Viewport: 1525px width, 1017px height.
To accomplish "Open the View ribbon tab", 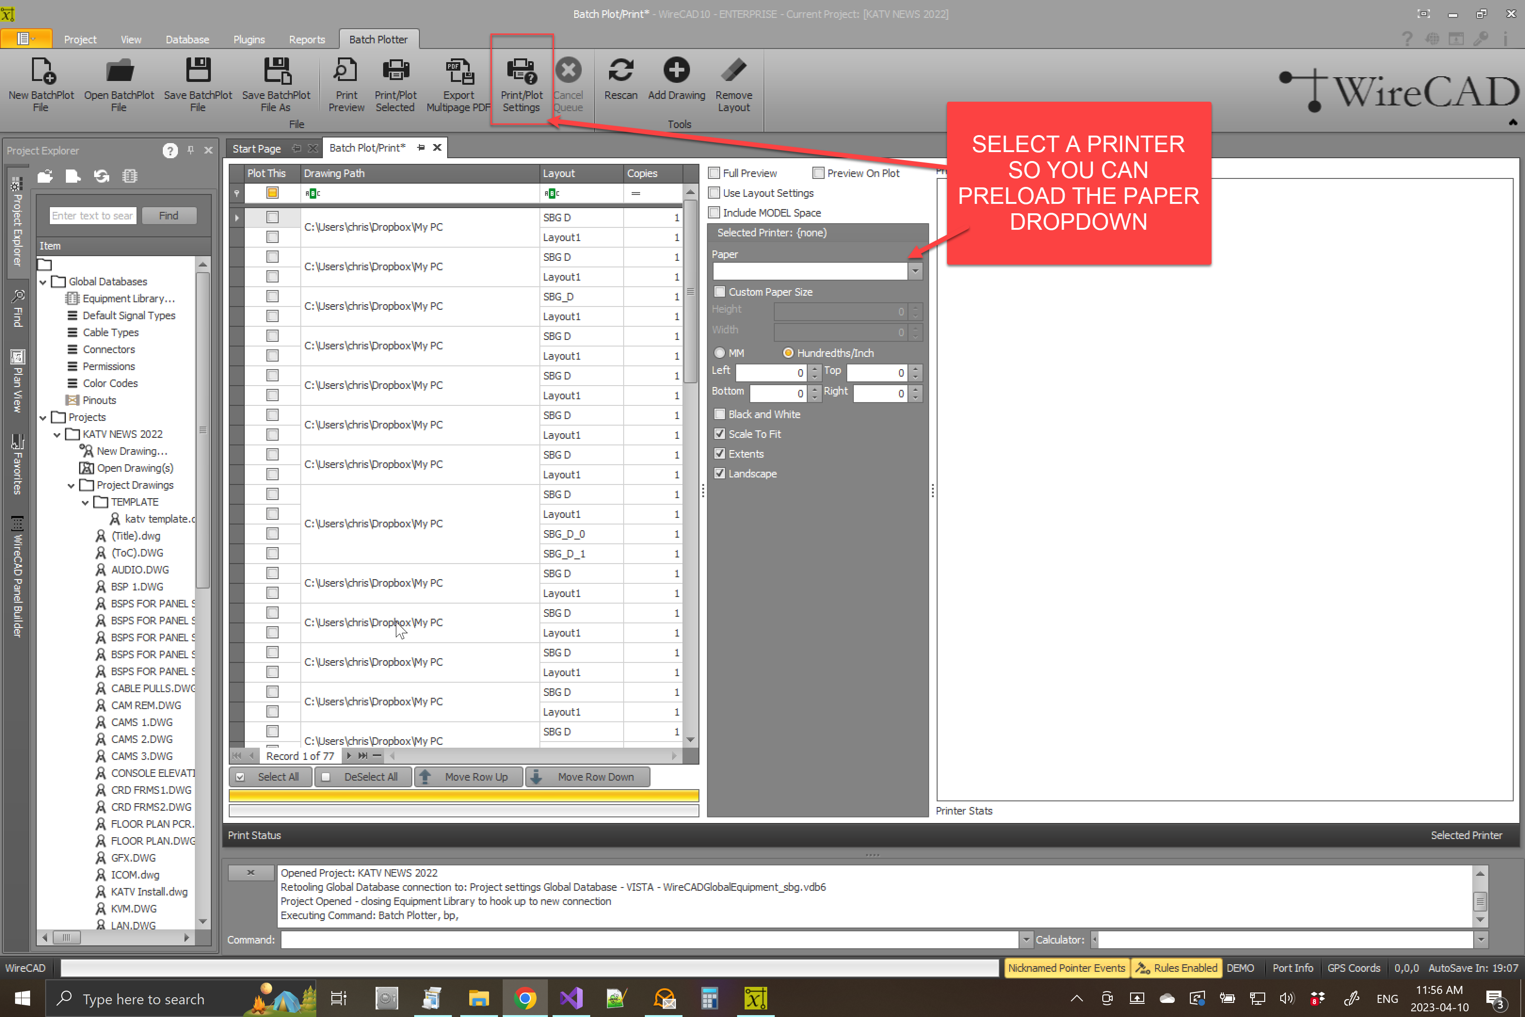I will 131,40.
